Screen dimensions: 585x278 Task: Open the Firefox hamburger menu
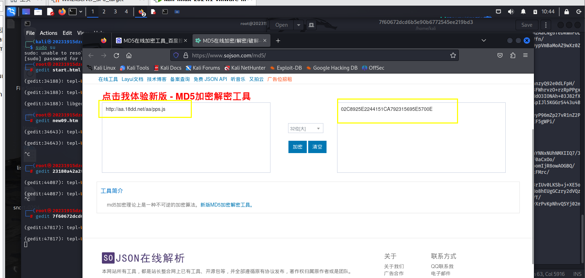525,55
